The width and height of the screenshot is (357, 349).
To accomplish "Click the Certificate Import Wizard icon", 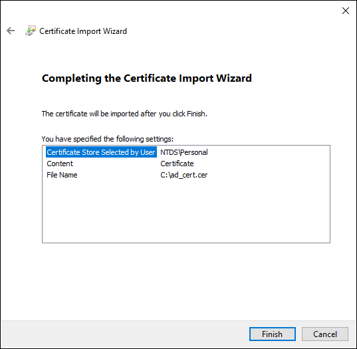I will [31, 31].
